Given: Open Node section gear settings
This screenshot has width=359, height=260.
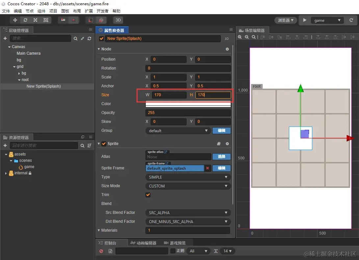Looking at the screenshot, I should (x=227, y=49).
